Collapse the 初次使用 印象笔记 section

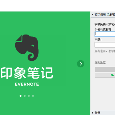(x=103, y=14)
